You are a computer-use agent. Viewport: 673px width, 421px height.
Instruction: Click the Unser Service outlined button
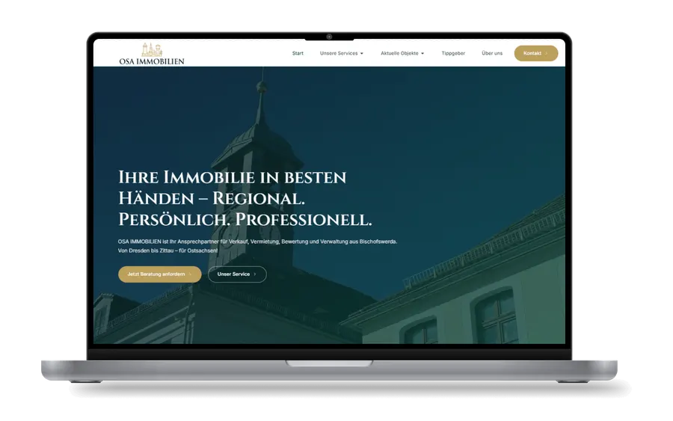click(x=237, y=274)
